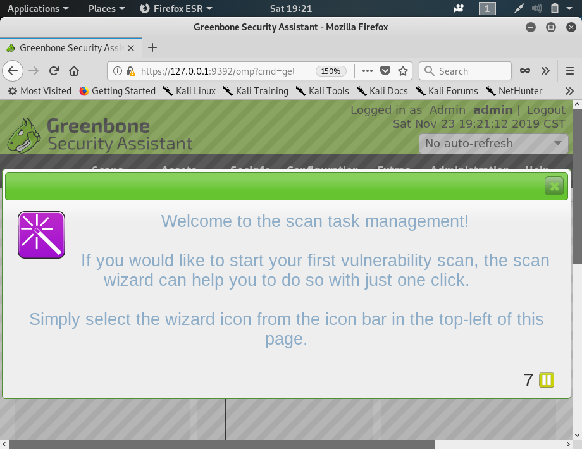Expand toolbar overflow chevron
Image resolution: width=582 pixels, height=449 pixels.
point(545,70)
